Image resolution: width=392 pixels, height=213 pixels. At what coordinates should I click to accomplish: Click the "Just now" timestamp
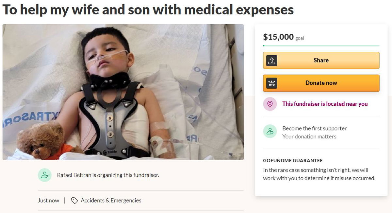(49, 201)
